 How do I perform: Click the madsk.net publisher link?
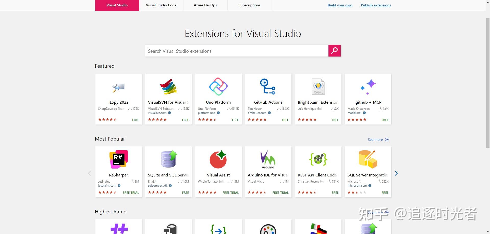point(354,113)
